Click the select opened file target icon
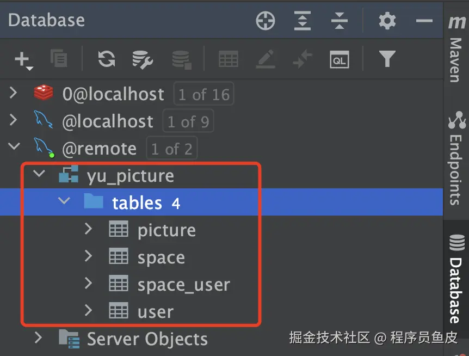 tap(266, 21)
